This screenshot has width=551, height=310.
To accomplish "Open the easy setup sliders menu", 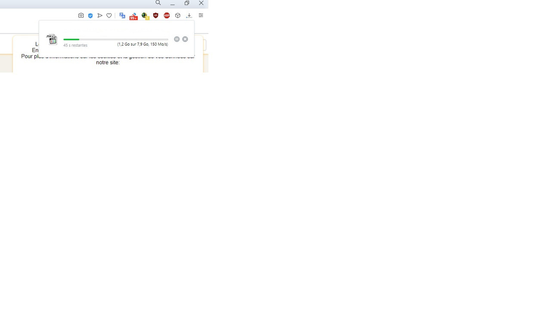I will [x=201, y=15].
